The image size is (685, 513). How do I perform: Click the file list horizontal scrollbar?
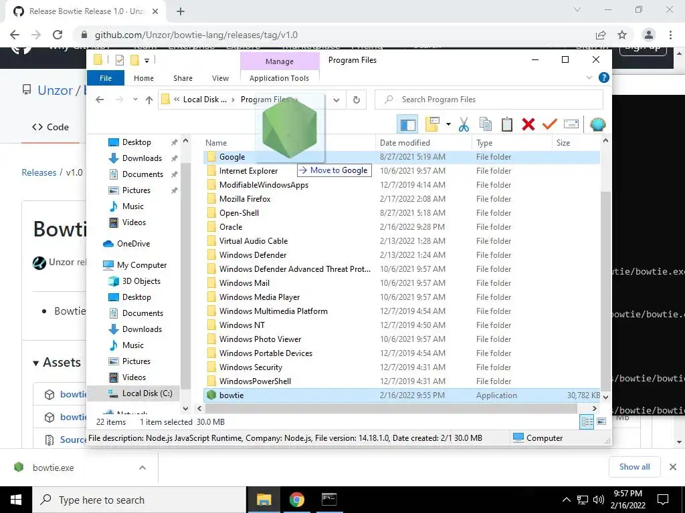click(x=391, y=409)
